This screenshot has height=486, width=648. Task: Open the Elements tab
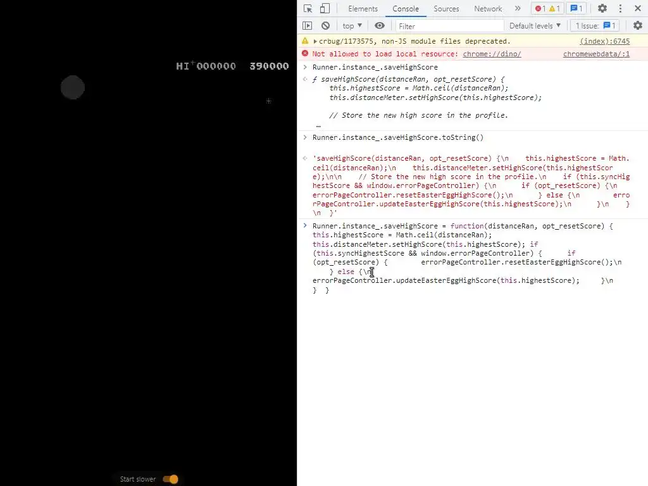[x=363, y=9]
